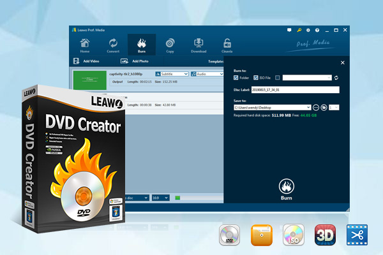Click the Leawo DVD Creator product box
383x255 pixels.
click(73, 159)
